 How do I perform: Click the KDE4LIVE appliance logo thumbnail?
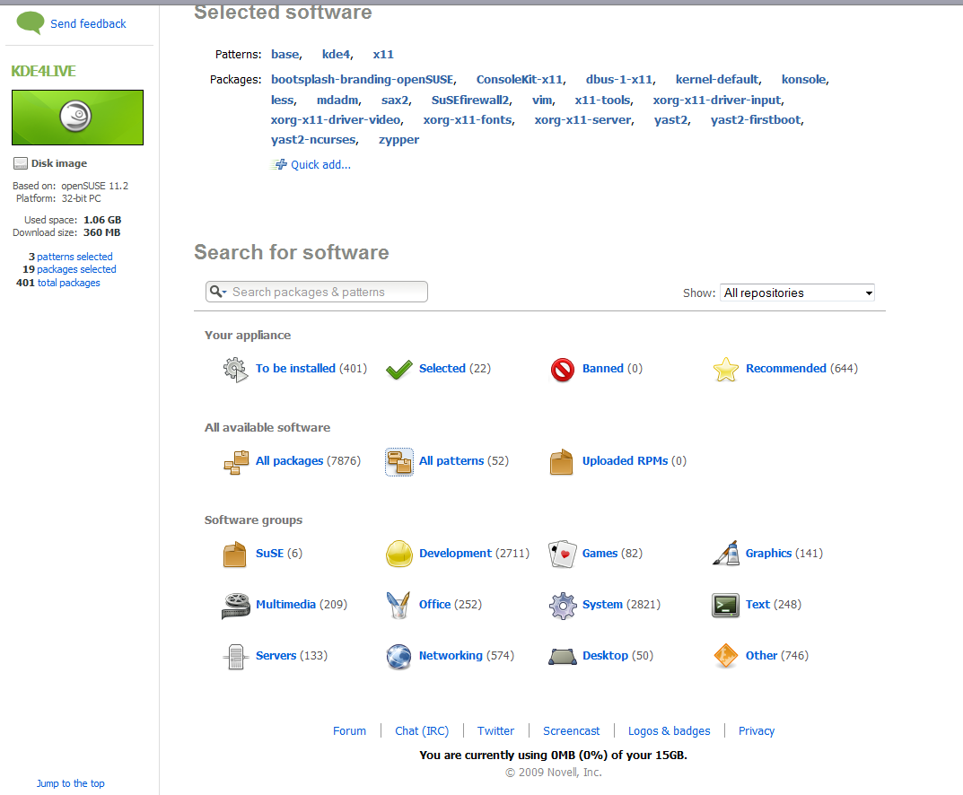77,118
